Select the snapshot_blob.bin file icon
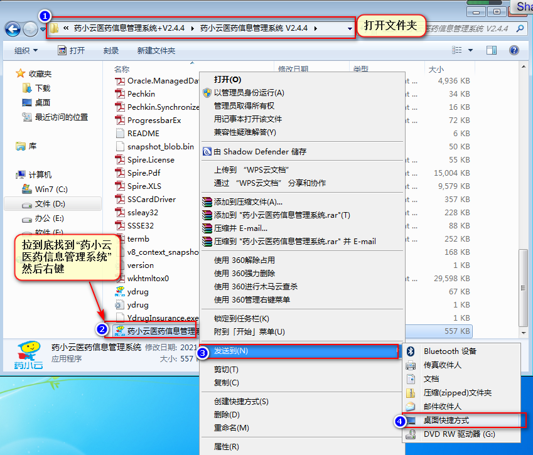The height and width of the screenshot is (455, 533). [x=120, y=147]
